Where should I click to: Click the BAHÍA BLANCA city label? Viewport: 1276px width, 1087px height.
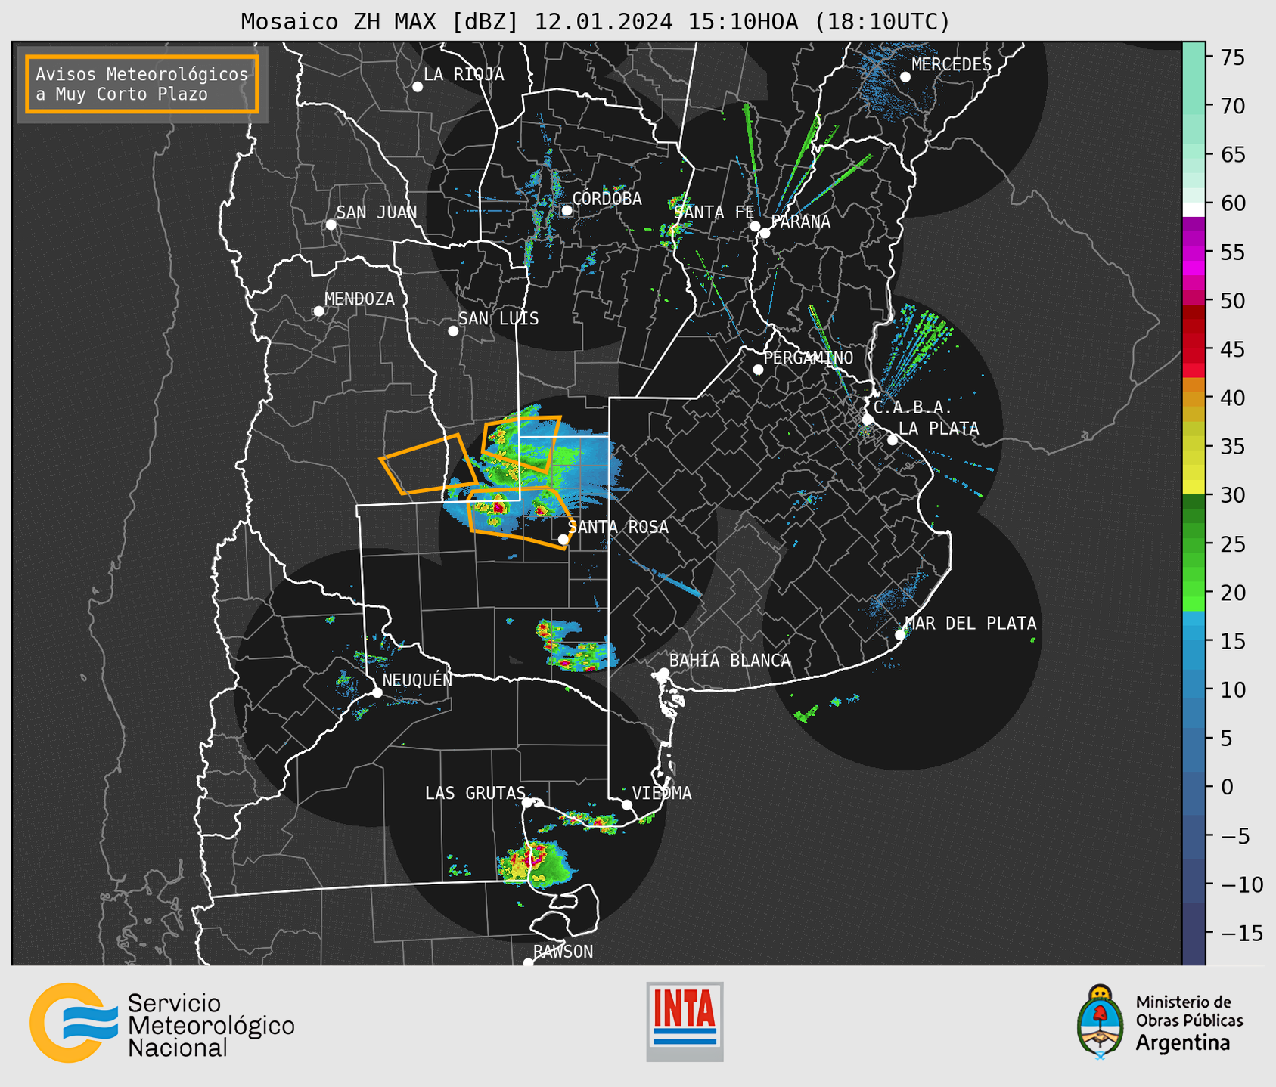pos(730,661)
